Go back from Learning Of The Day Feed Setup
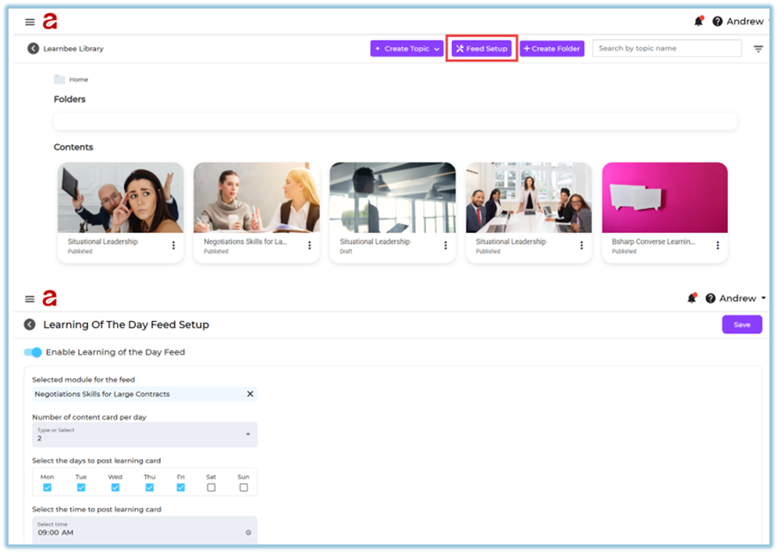The height and width of the screenshot is (553, 778). pyautogui.click(x=30, y=324)
